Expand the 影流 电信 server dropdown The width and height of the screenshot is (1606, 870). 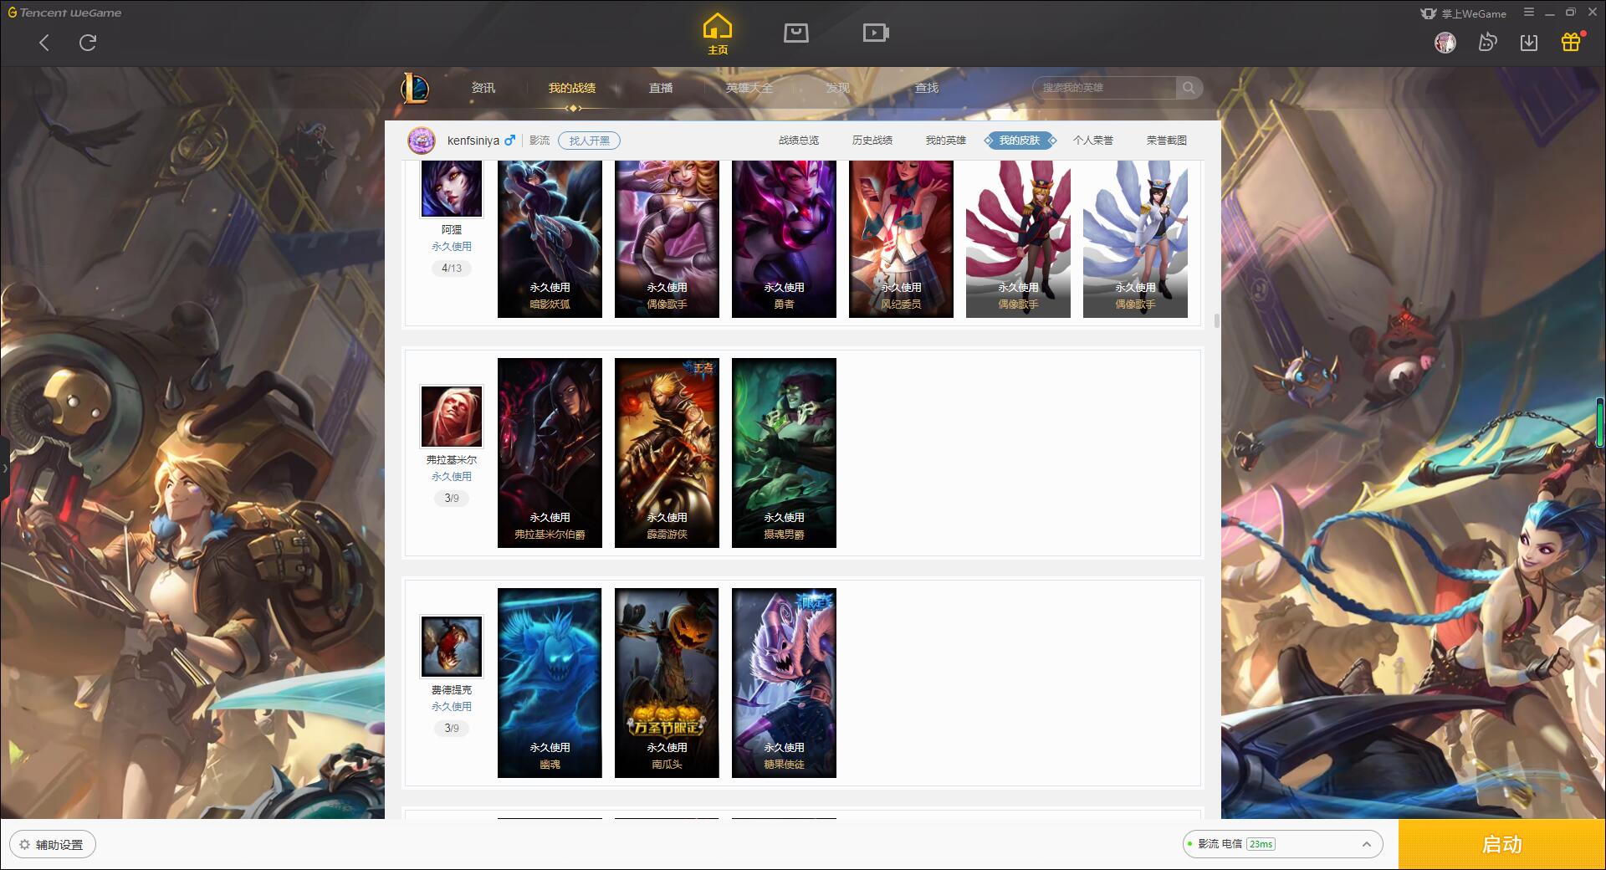point(1282,844)
